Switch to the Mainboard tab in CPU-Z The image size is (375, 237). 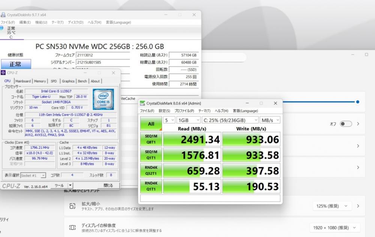(x=23, y=81)
